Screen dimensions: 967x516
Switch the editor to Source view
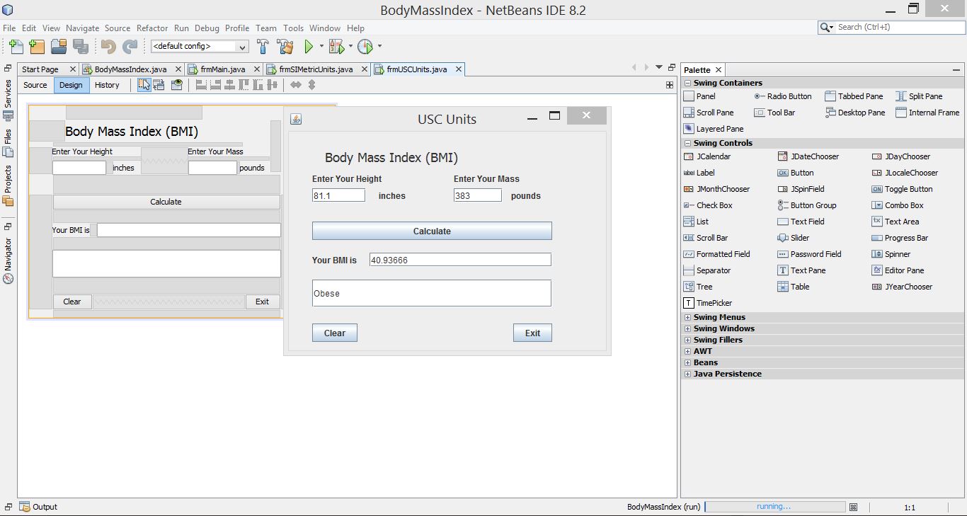click(35, 85)
